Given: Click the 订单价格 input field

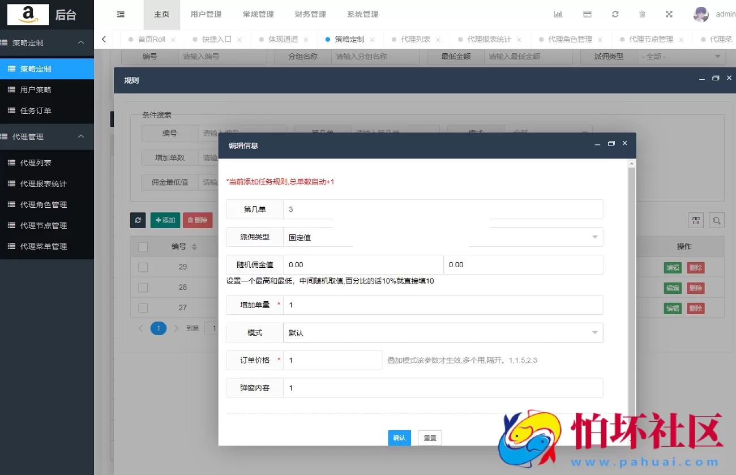Looking at the screenshot, I should point(331,360).
